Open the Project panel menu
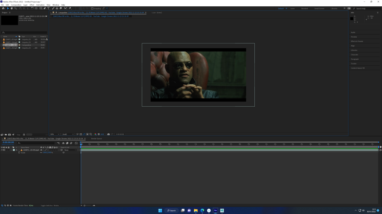382x214 pixels. (10, 13)
